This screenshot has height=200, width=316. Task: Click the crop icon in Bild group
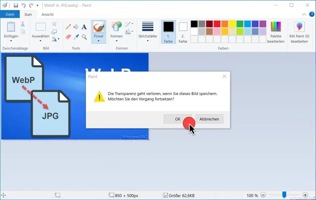click(x=54, y=24)
